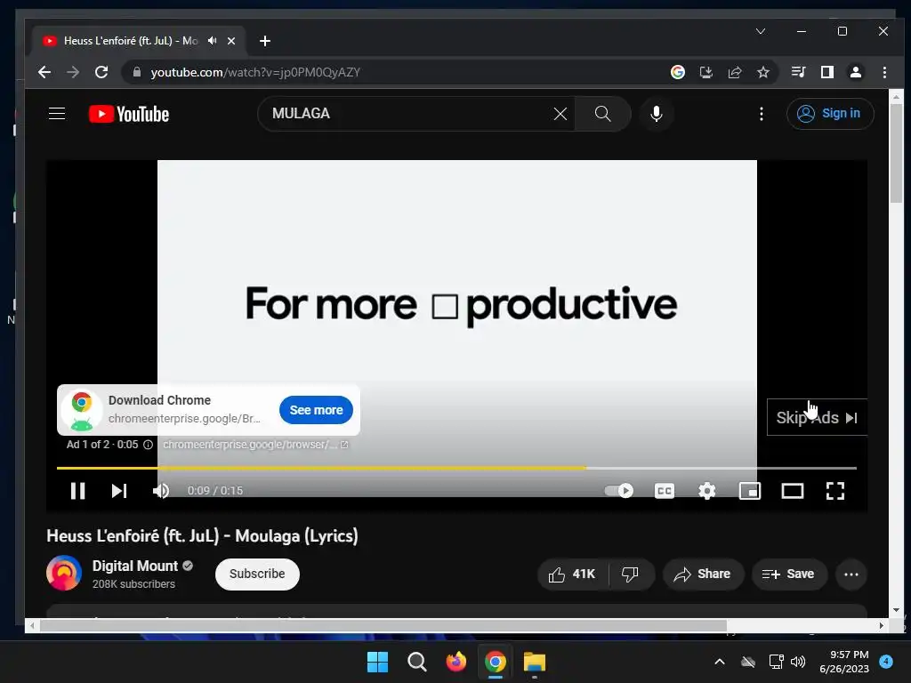
Task: Open ad info icon beside timer
Action: (x=149, y=445)
